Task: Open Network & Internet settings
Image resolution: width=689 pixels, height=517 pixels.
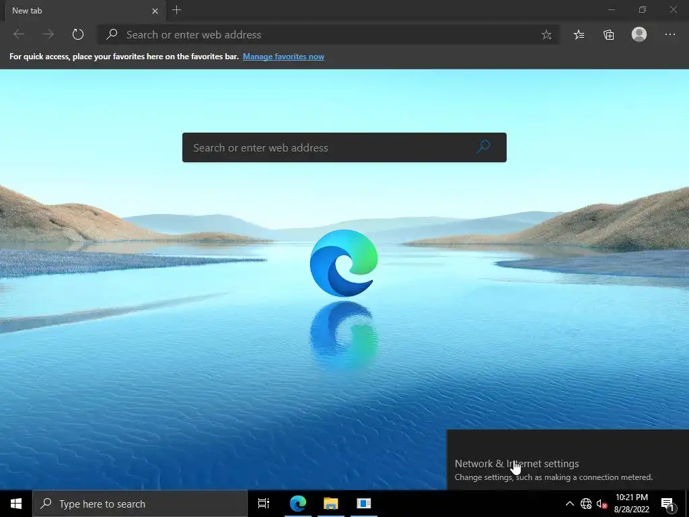Action: pos(517,463)
